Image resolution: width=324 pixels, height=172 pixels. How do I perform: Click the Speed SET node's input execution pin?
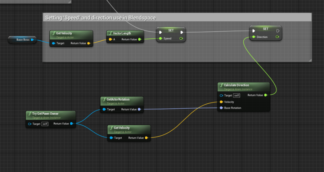click(x=161, y=32)
